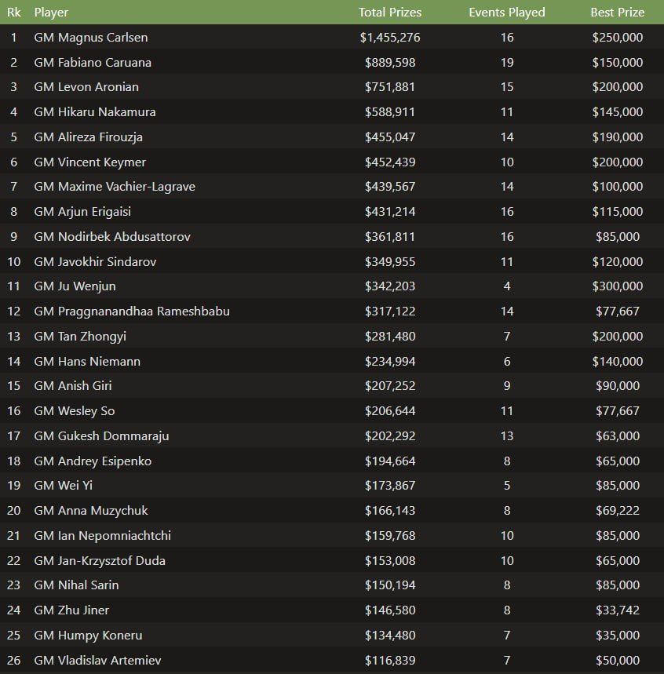Viewport: 664px width, 674px height.
Task: Open GM Magnus Carlsen's player name
Action: tap(91, 38)
